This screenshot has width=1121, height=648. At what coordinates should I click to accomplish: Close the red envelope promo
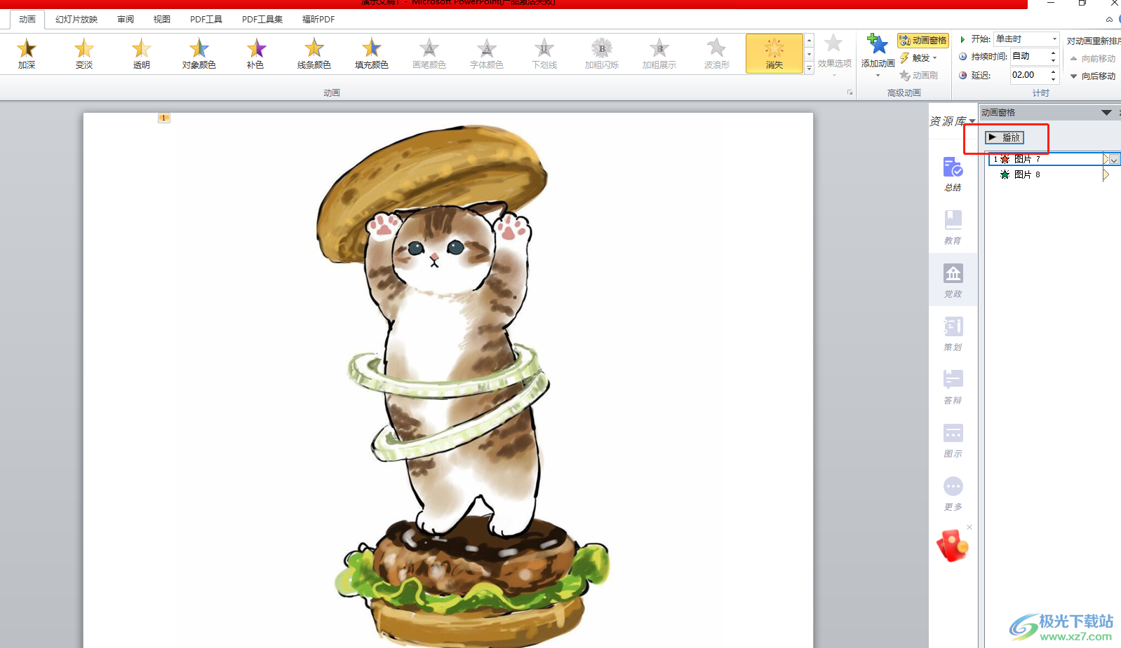pos(969,527)
